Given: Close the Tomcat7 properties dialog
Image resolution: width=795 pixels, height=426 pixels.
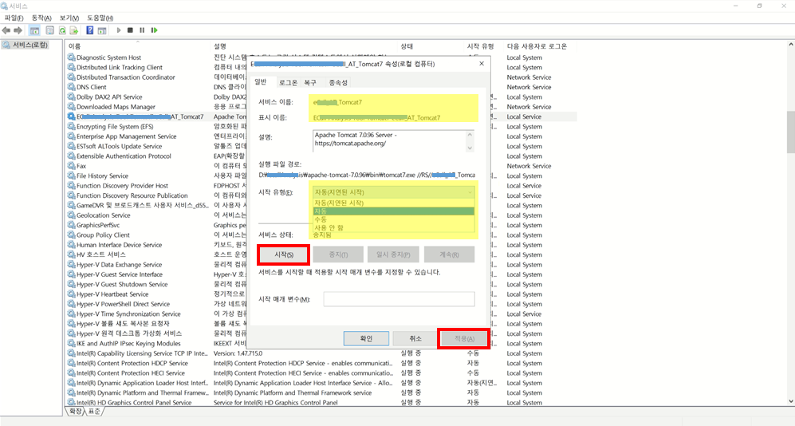Looking at the screenshot, I should [482, 63].
